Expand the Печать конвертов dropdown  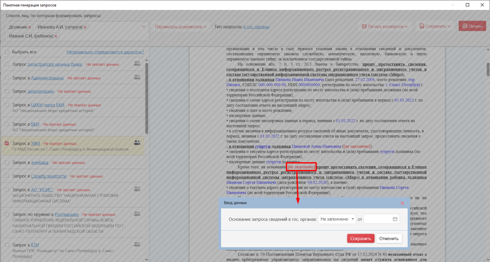[x=385, y=26]
